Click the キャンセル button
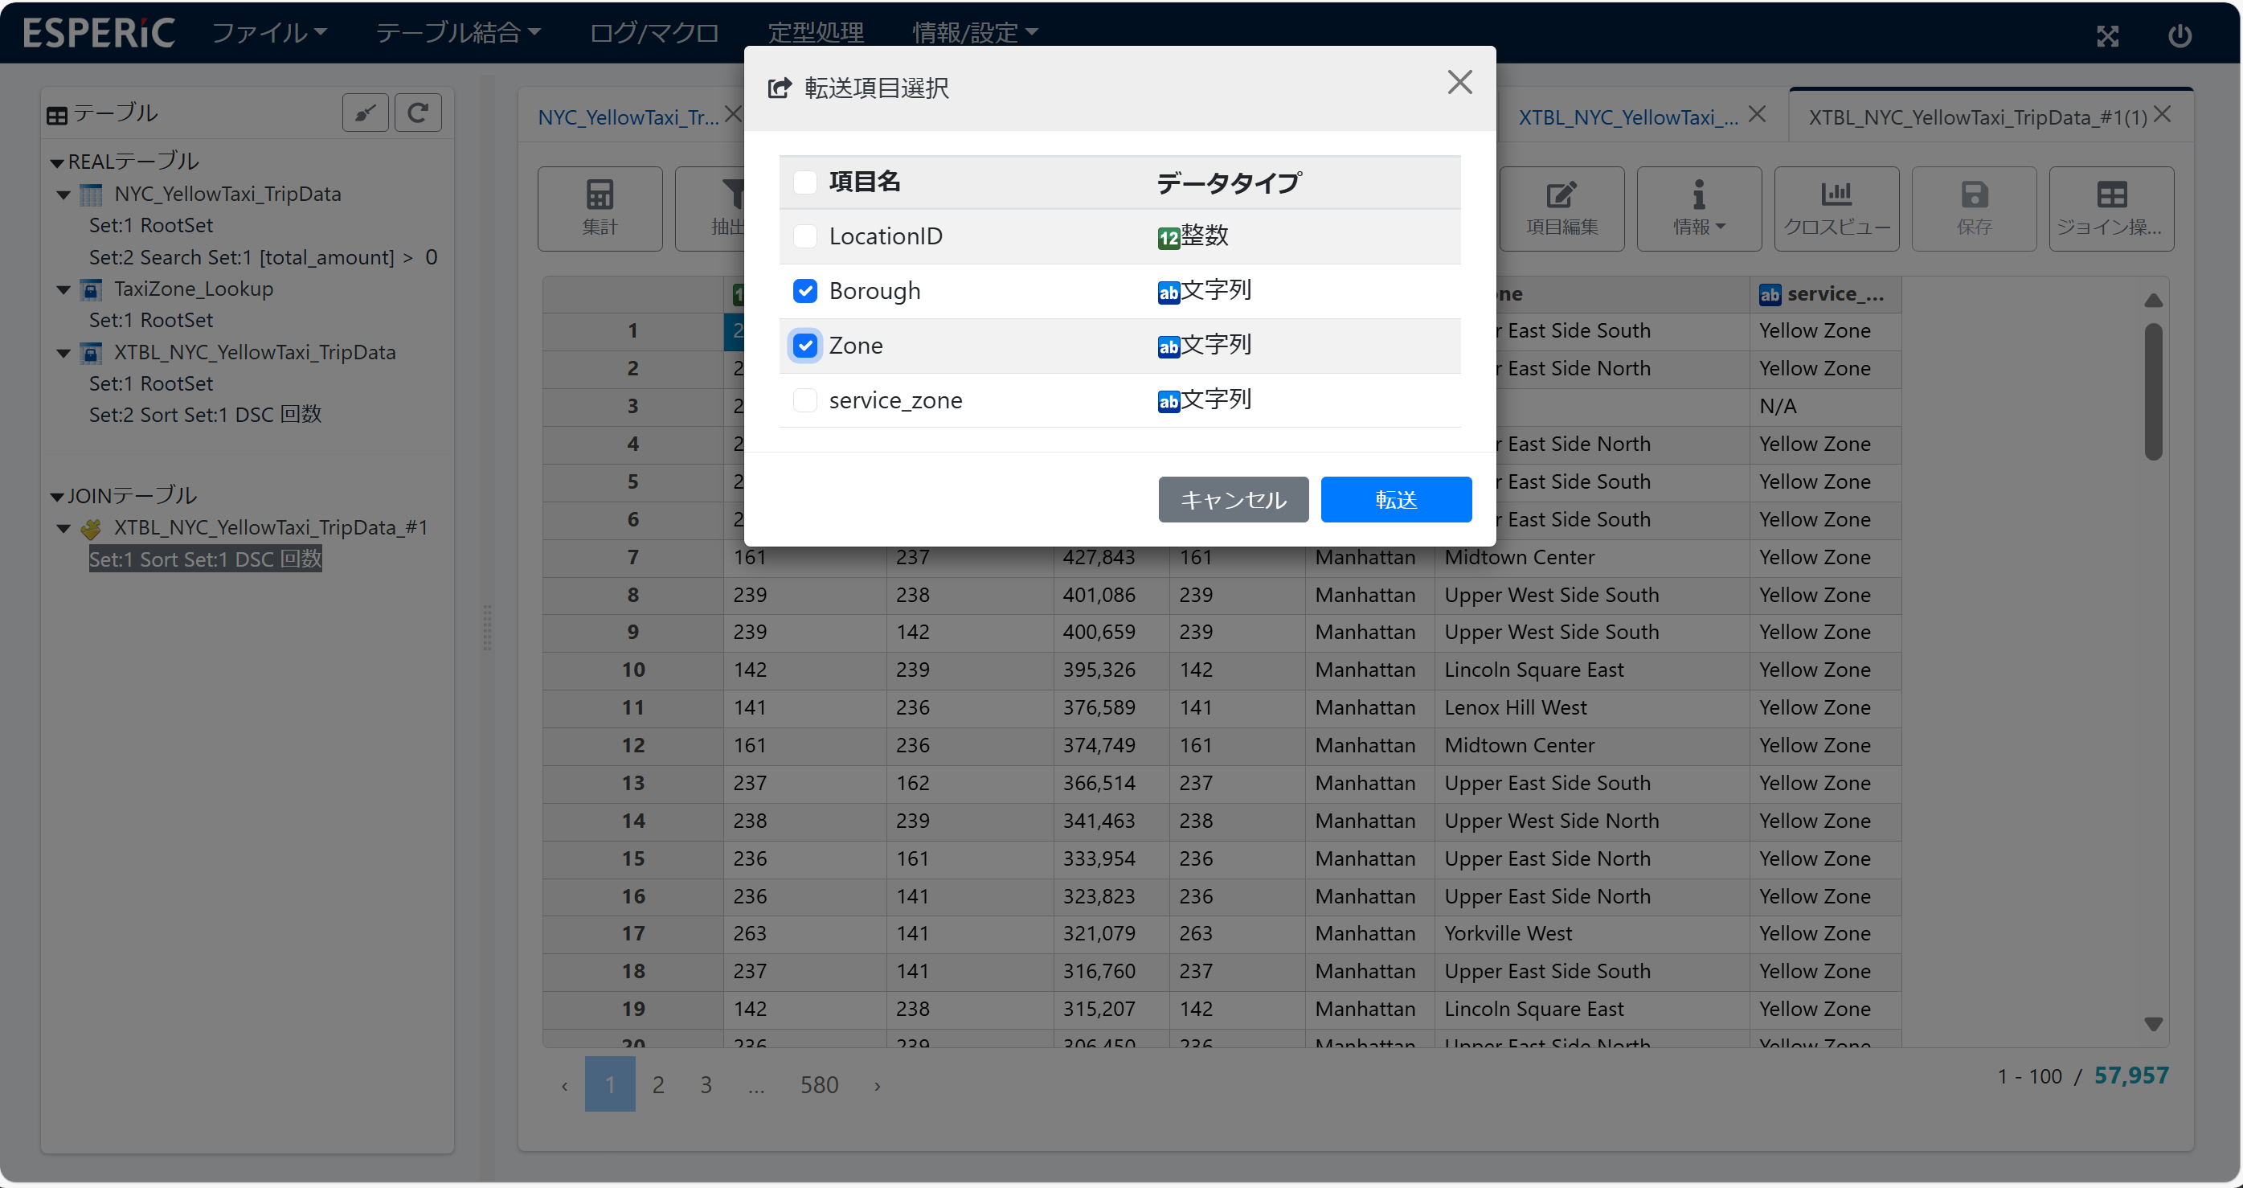The width and height of the screenshot is (2243, 1188). coord(1232,499)
